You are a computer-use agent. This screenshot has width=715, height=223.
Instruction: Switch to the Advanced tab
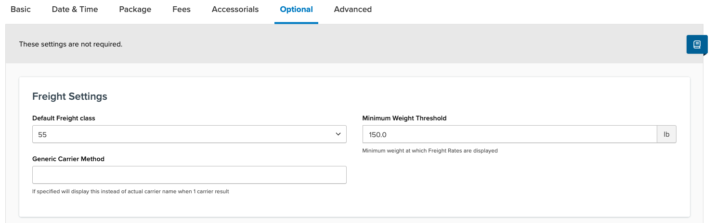coord(352,10)
